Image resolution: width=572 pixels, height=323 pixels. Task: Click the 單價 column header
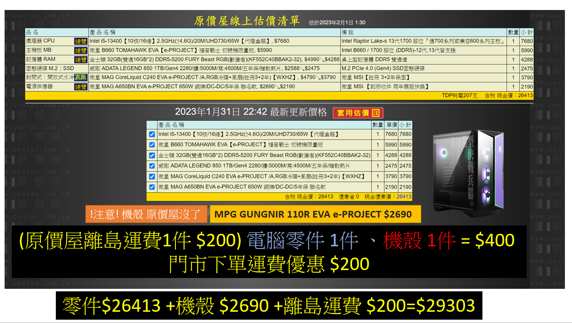coord(391,125)
